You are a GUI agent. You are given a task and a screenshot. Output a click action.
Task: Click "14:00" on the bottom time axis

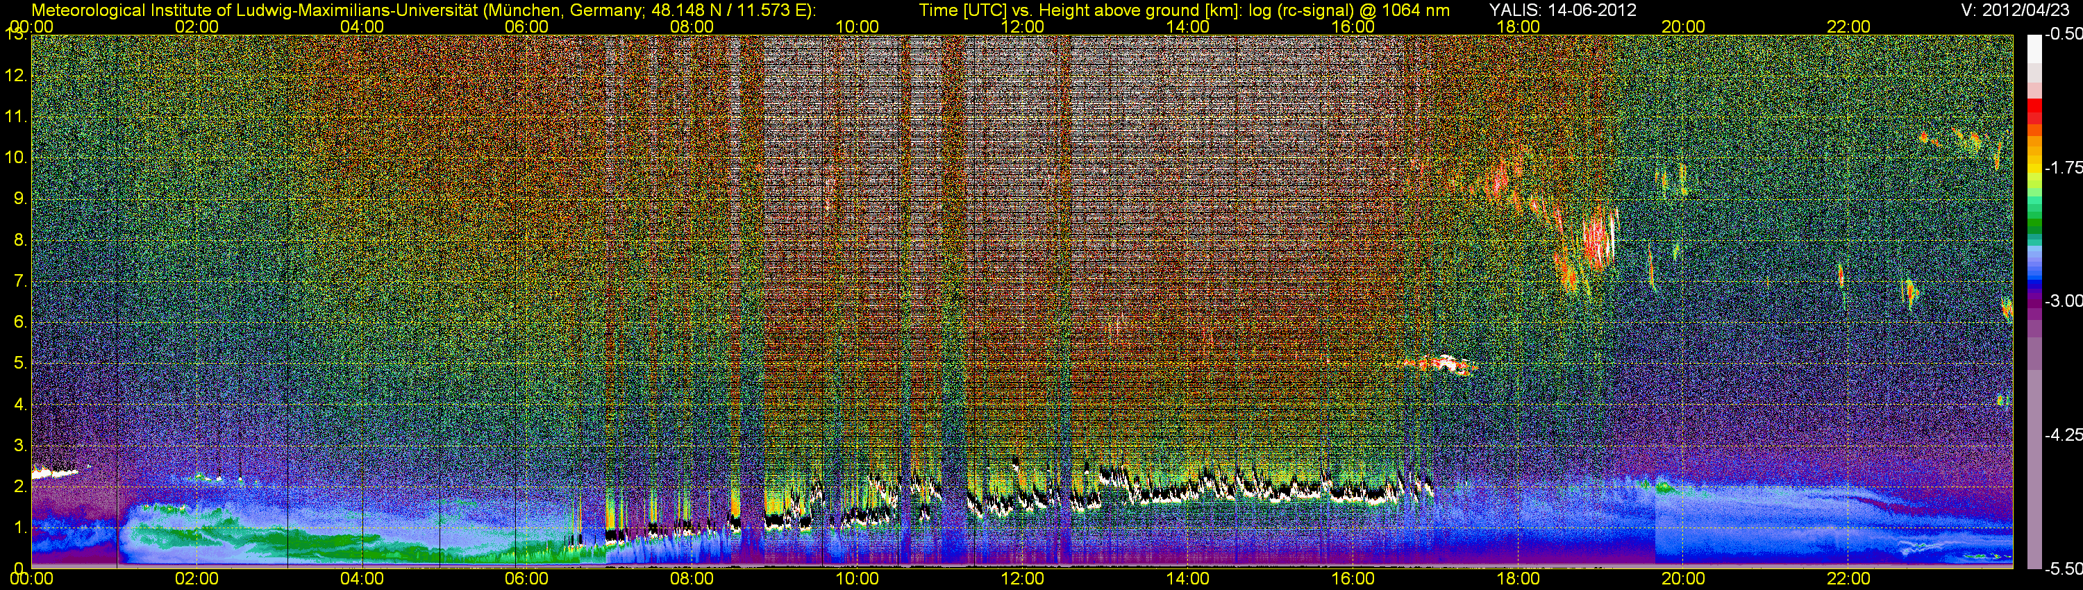click(1188, 579)
